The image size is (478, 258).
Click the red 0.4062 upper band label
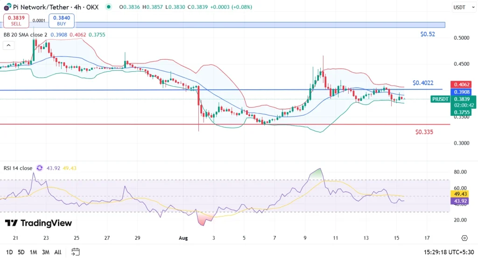click(x=461, y=84)
